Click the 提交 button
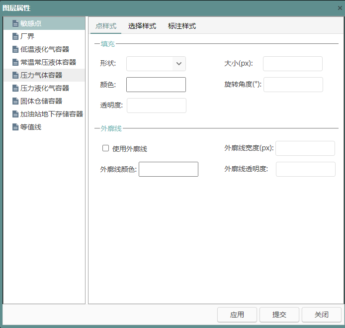The height and width of the screenshot is (328, 345). click(279, 315)
